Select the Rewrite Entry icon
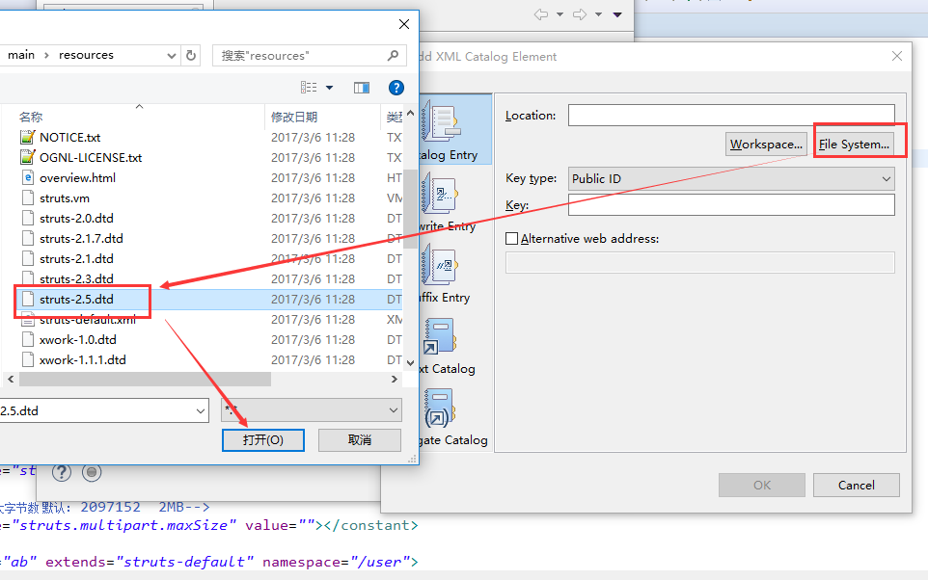 point(439,194)
